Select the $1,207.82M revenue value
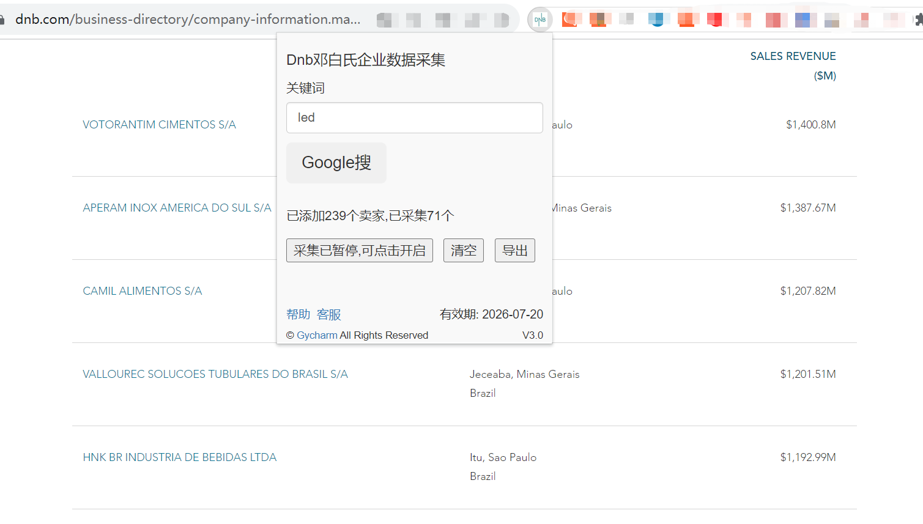 tap(808, 291)
